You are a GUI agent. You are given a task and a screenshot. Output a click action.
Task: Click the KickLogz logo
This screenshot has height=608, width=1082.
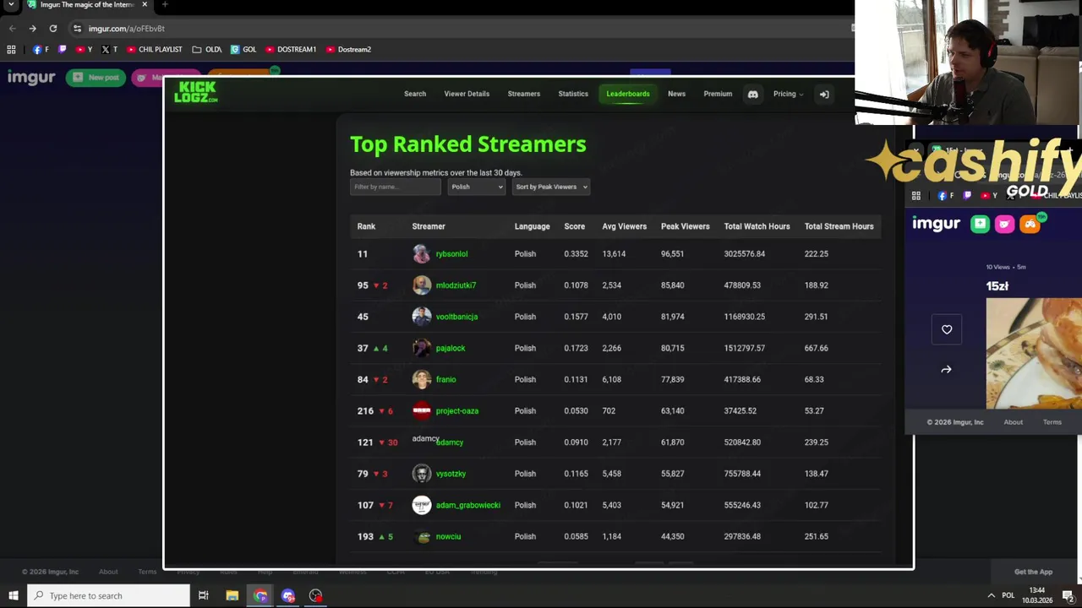click(196, 92)
